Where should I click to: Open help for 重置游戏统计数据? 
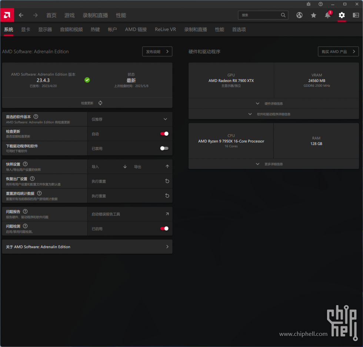click(39, 193)
